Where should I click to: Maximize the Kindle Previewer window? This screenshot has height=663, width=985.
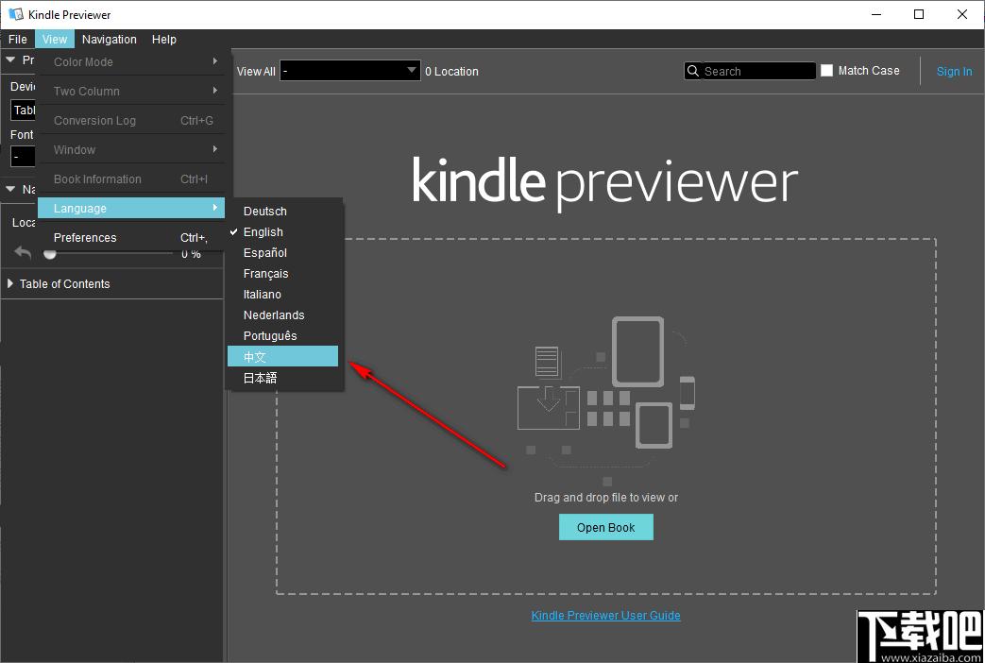click(x=919, y=14)
